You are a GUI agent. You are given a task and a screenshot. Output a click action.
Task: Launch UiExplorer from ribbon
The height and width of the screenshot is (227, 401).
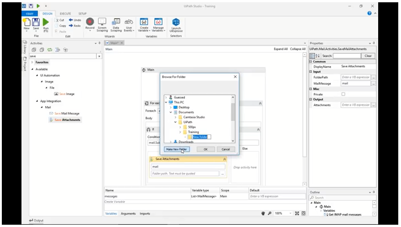tap(176, 25)
